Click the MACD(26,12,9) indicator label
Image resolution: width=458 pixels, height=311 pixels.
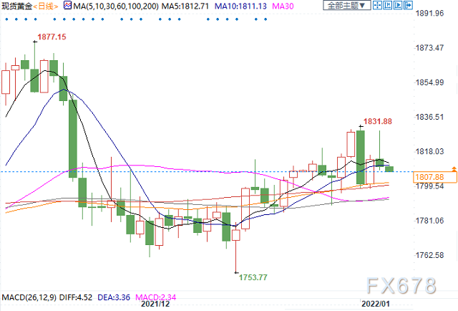coord(29,297)
